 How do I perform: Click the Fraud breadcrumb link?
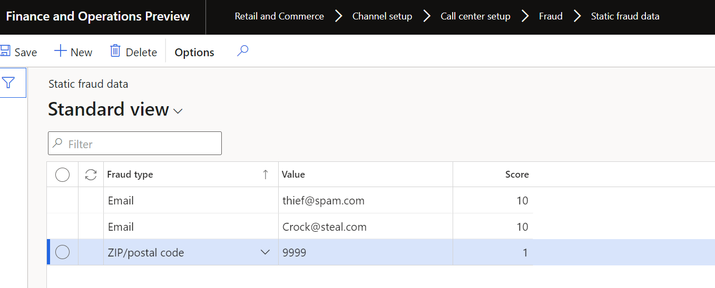(x=551, y=16)
